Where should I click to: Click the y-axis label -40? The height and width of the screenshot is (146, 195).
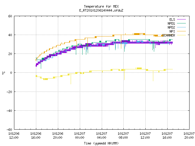click(9, 111)
